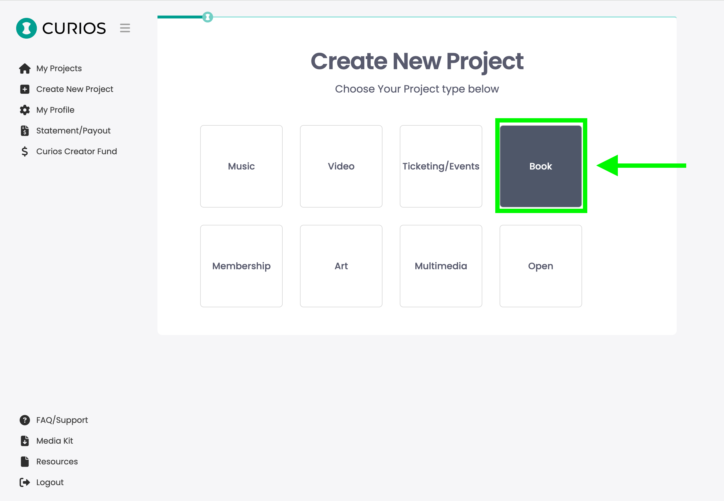This screenshot has width=724, height=501.
Task: Log out using the Logout link
Action: pyautogui.click(x=50, y=482)
